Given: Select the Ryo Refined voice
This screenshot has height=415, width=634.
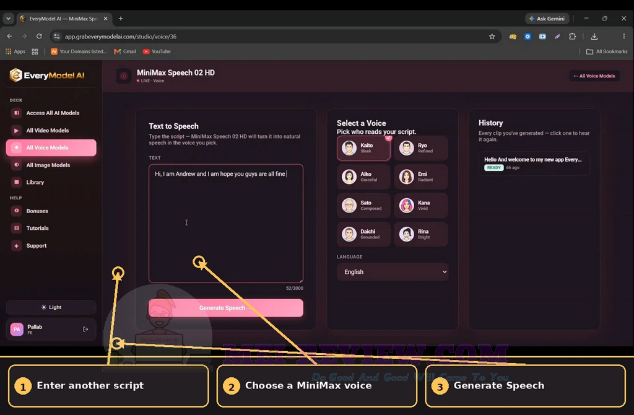Looking at the screenshot, I should pyautogui.click(x=420, y=148).
